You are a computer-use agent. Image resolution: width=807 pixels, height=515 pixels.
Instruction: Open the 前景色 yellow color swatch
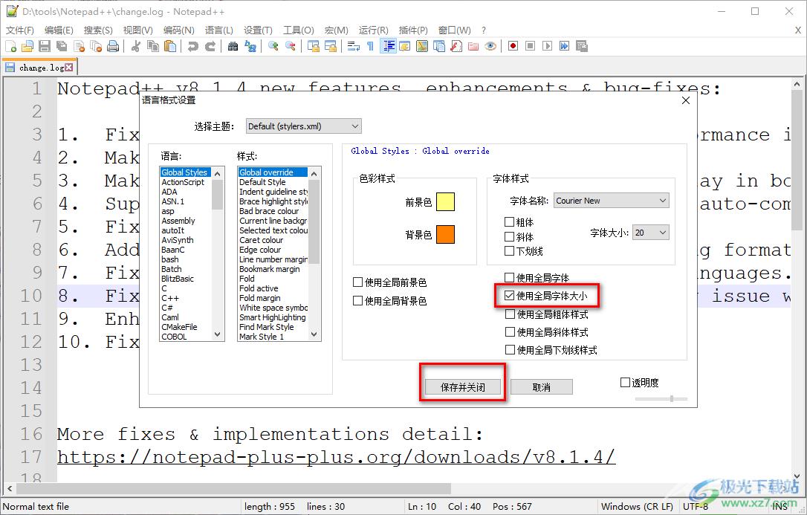pyautogui.click(x=445, y=202)
